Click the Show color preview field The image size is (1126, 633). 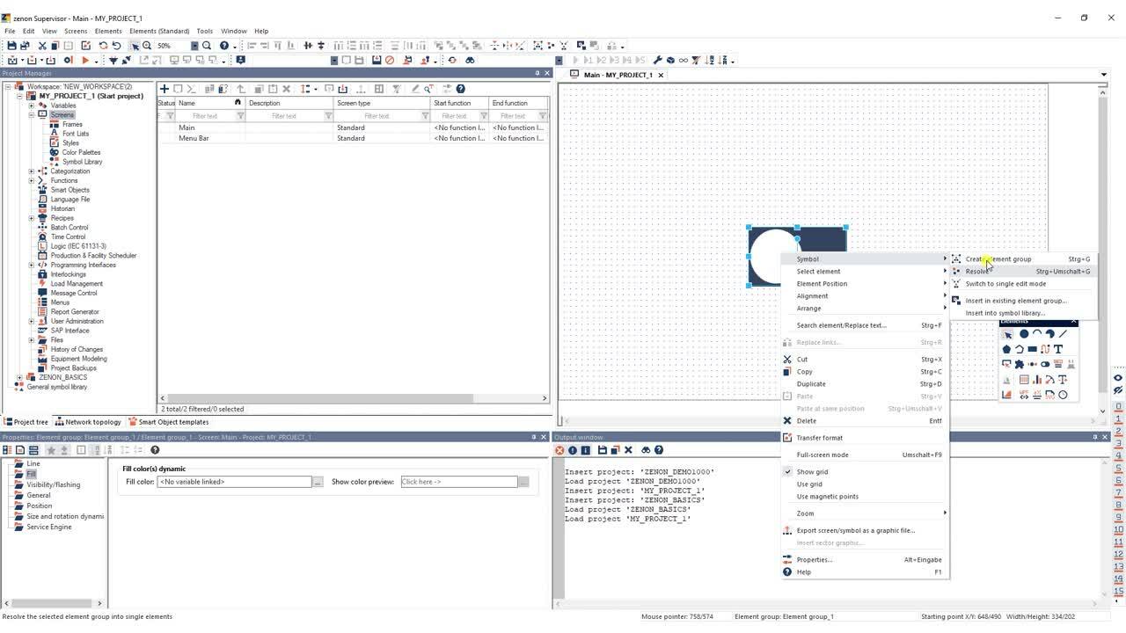click(458, 482)
